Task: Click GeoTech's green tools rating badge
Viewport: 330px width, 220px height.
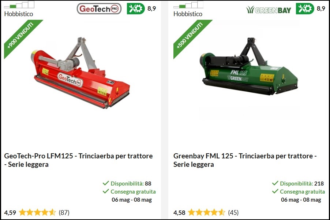Action: point(136,9)
